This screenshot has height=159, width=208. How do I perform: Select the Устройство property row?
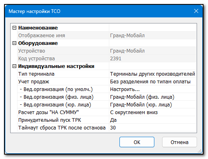pos(107,51)
